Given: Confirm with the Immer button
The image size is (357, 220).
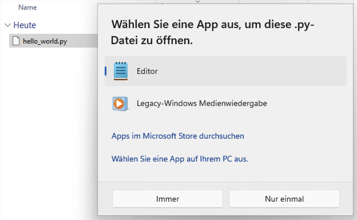Looking at the screenshot, I should click(168, 199).
